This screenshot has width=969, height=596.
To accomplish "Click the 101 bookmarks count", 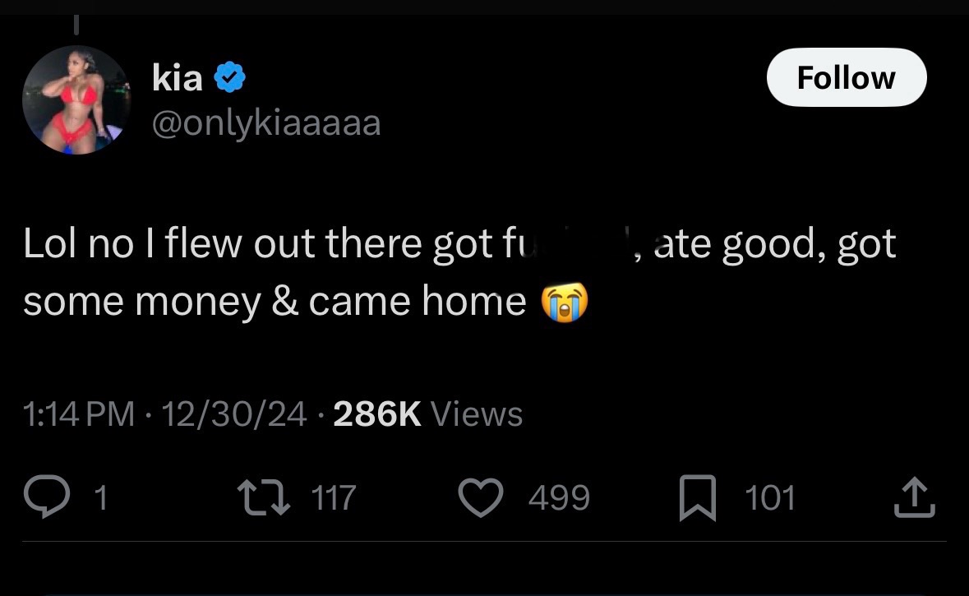I will tap(770, 498).
